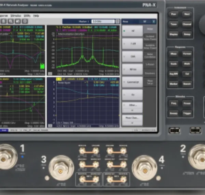The width and height of the screenshot is (205, 195).
Task: Select the T-Eff measurement softkey
Action: point(132,44)
